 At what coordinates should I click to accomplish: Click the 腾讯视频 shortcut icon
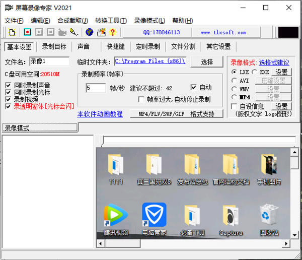(116, 215)
